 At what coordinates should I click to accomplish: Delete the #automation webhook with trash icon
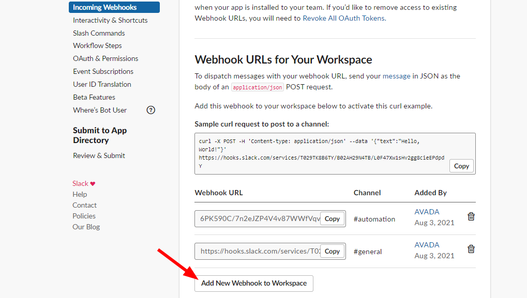click(x=471, y=216)
